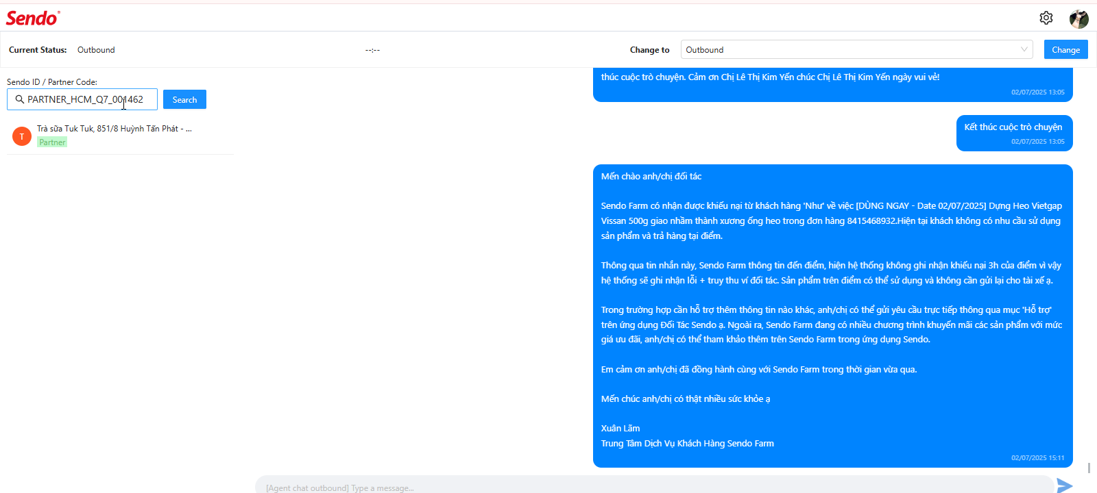Click the 'Change to' label
Viewport: 1097px width, 493px height.
pos(649,50)
